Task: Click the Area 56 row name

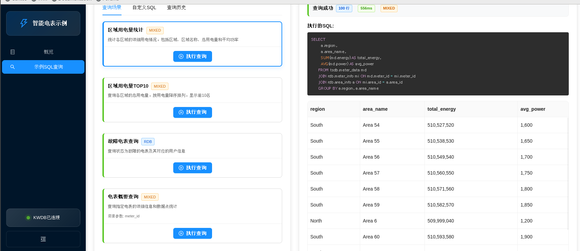Action: pos(371,157)
